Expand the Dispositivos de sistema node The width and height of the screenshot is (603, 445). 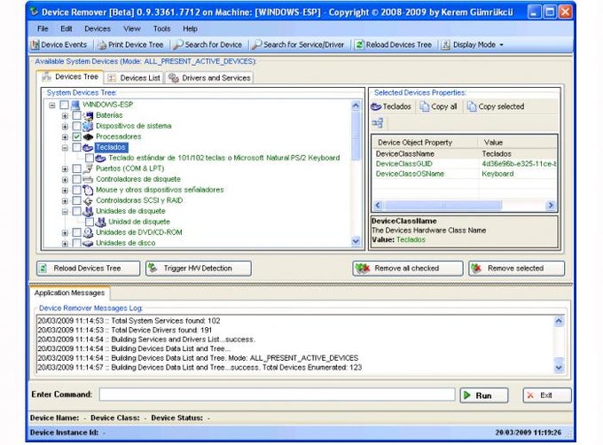65,126
